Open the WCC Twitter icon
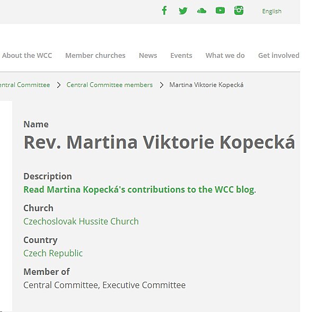The height and width of the screenshot is (312, 334). pos(183,11)
